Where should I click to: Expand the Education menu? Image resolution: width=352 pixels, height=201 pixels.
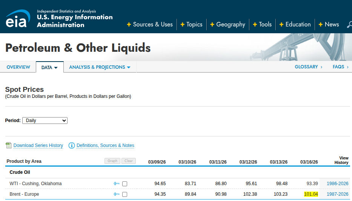coord(295,24)
